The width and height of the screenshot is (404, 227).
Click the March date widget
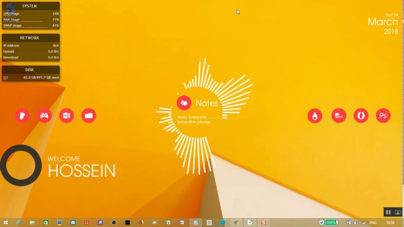point(383,22)
